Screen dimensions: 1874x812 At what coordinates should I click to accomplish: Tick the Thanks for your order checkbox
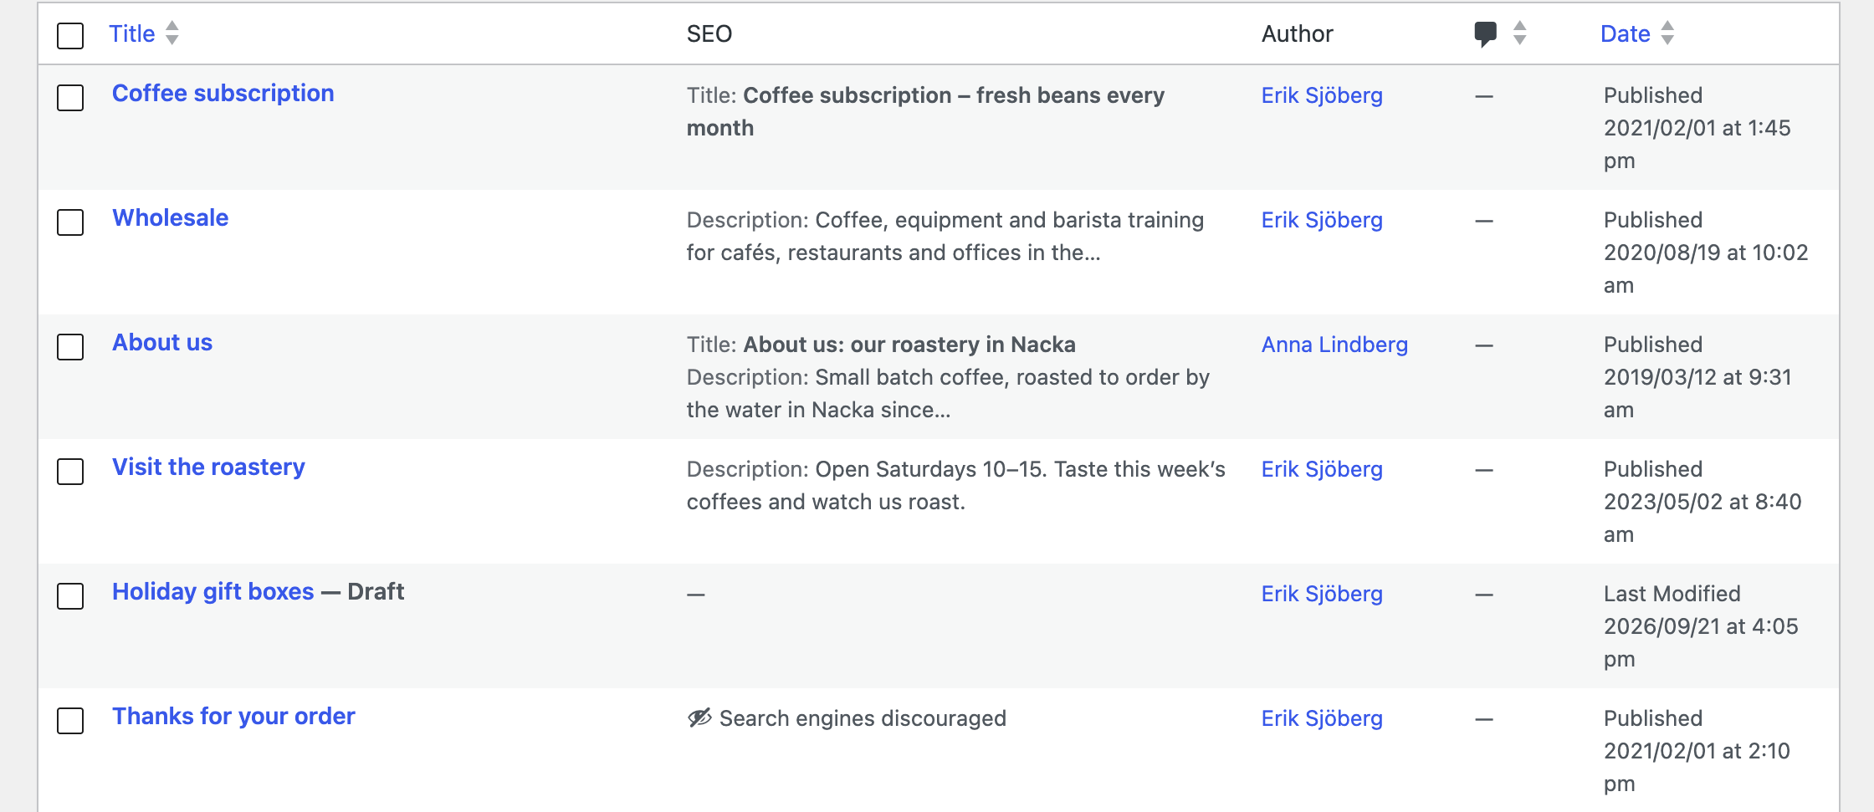[x=70, y=721]
